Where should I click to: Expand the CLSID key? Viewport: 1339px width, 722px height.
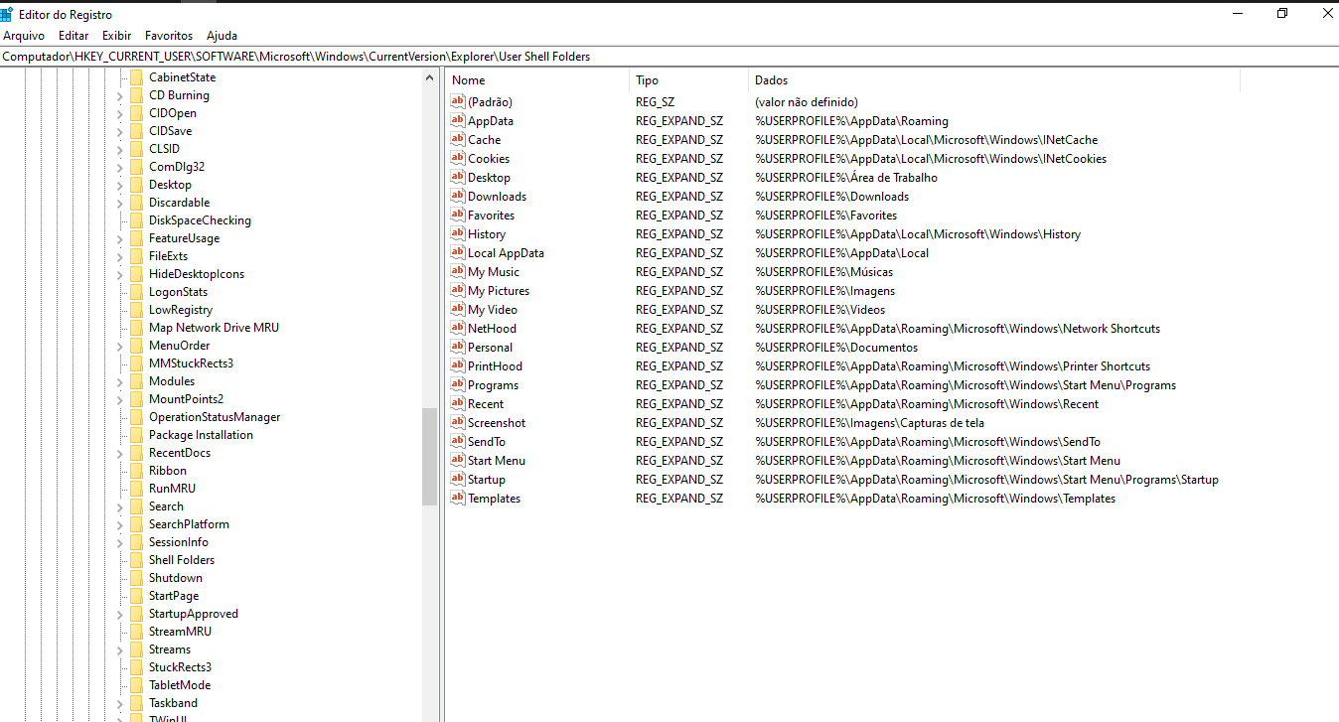pyautogui.click(x=120, y=149)
